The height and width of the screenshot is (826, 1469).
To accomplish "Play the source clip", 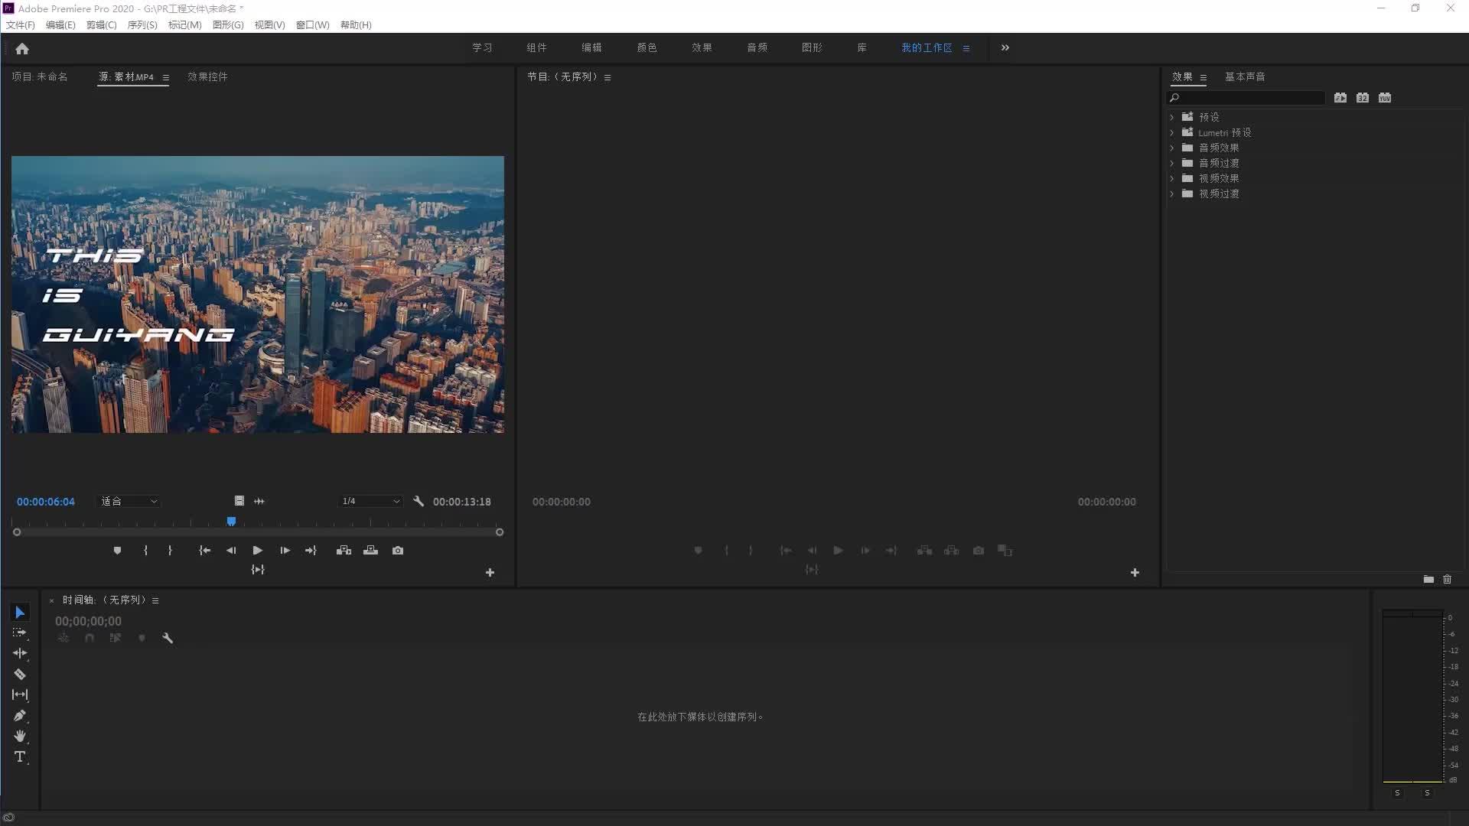I will pyautogui.click(x=258, y=551).
